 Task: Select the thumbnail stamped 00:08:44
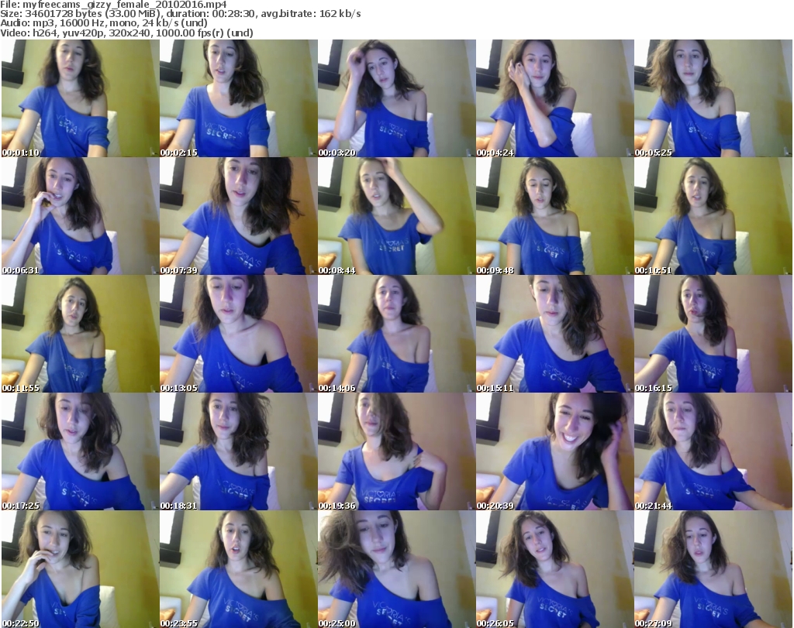click(x=396, y=216)
